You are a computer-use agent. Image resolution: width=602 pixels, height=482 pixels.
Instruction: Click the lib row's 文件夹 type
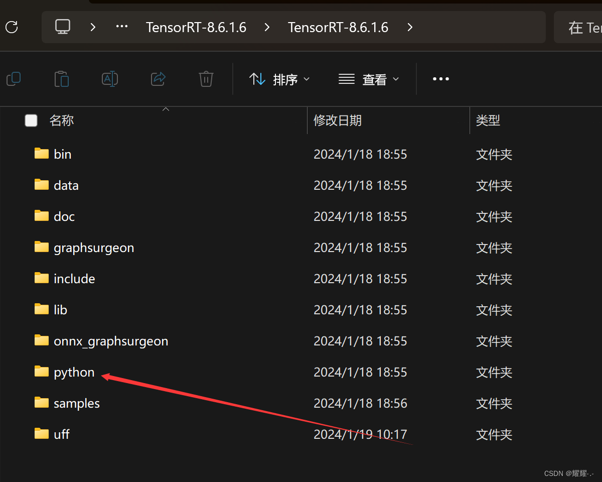click(x=494, y=310)
